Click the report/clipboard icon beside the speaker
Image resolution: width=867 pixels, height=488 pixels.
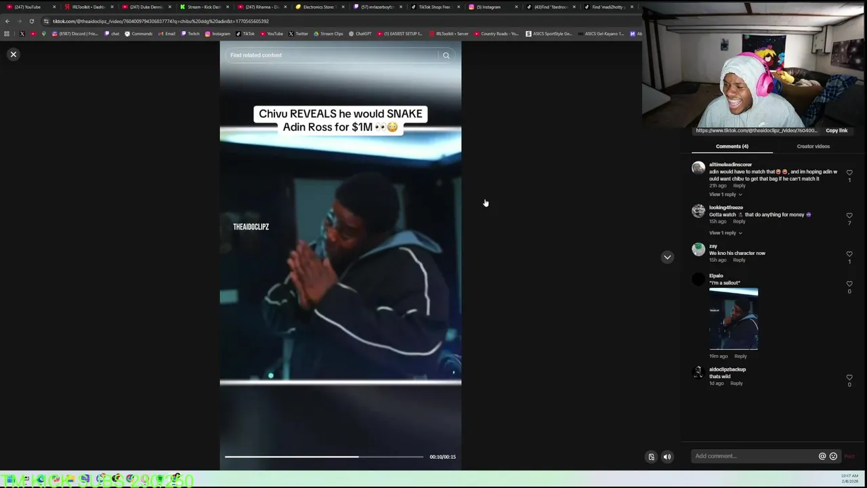click(652, 457)
